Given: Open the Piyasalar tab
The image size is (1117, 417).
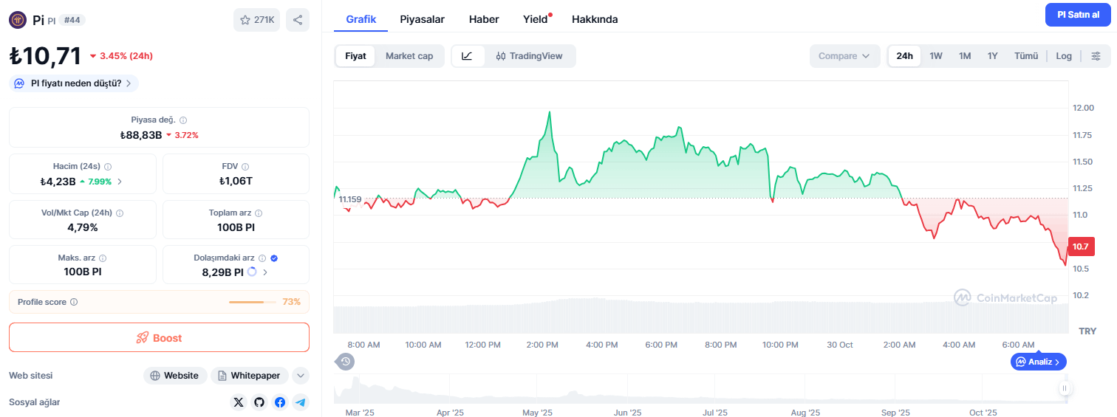Looking at the screenshot, I should 423,19.
